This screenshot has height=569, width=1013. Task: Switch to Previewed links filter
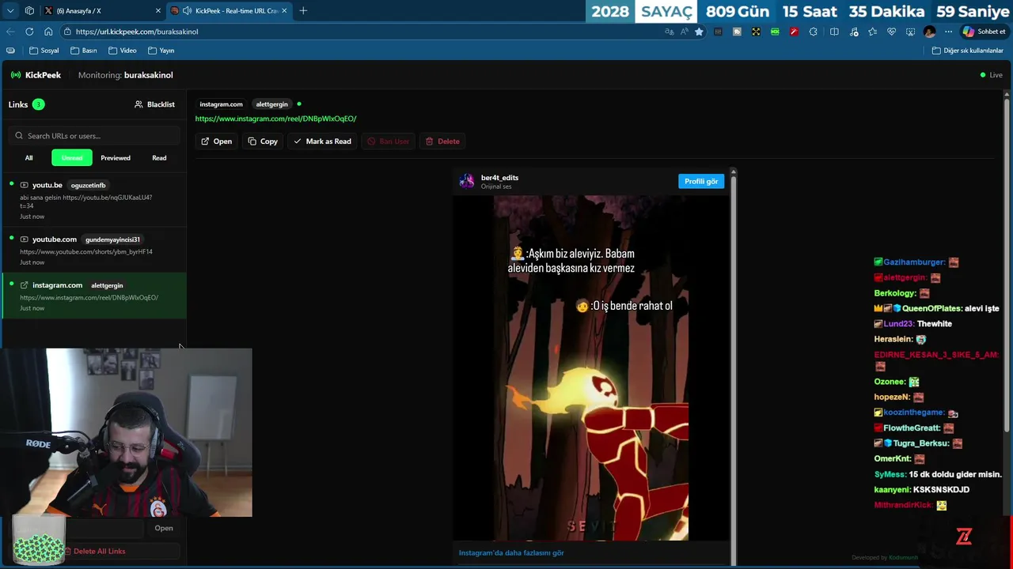click(x=116, y=158)
